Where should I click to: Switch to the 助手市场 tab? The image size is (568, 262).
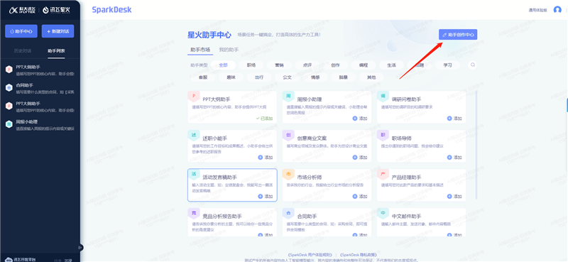(x=200, y=50)
